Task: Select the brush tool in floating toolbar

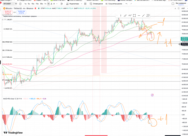Action: 125,15
